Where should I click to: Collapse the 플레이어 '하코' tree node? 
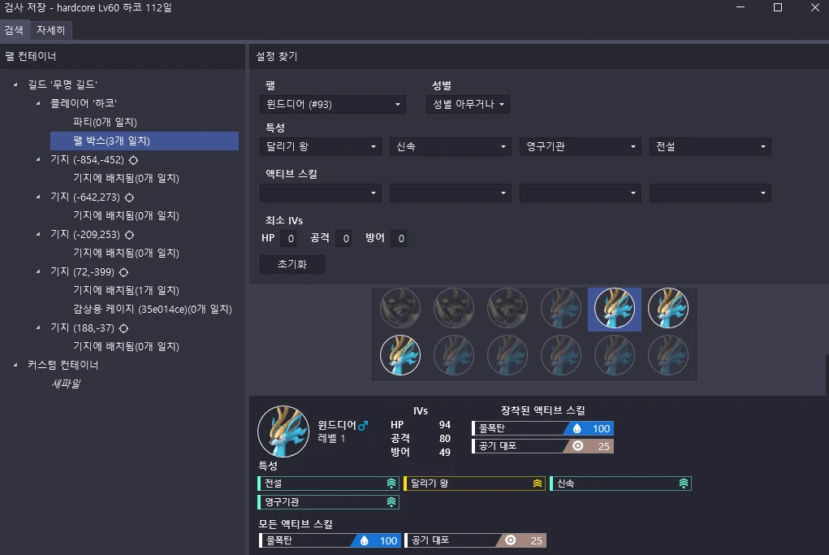pos(38,103)
